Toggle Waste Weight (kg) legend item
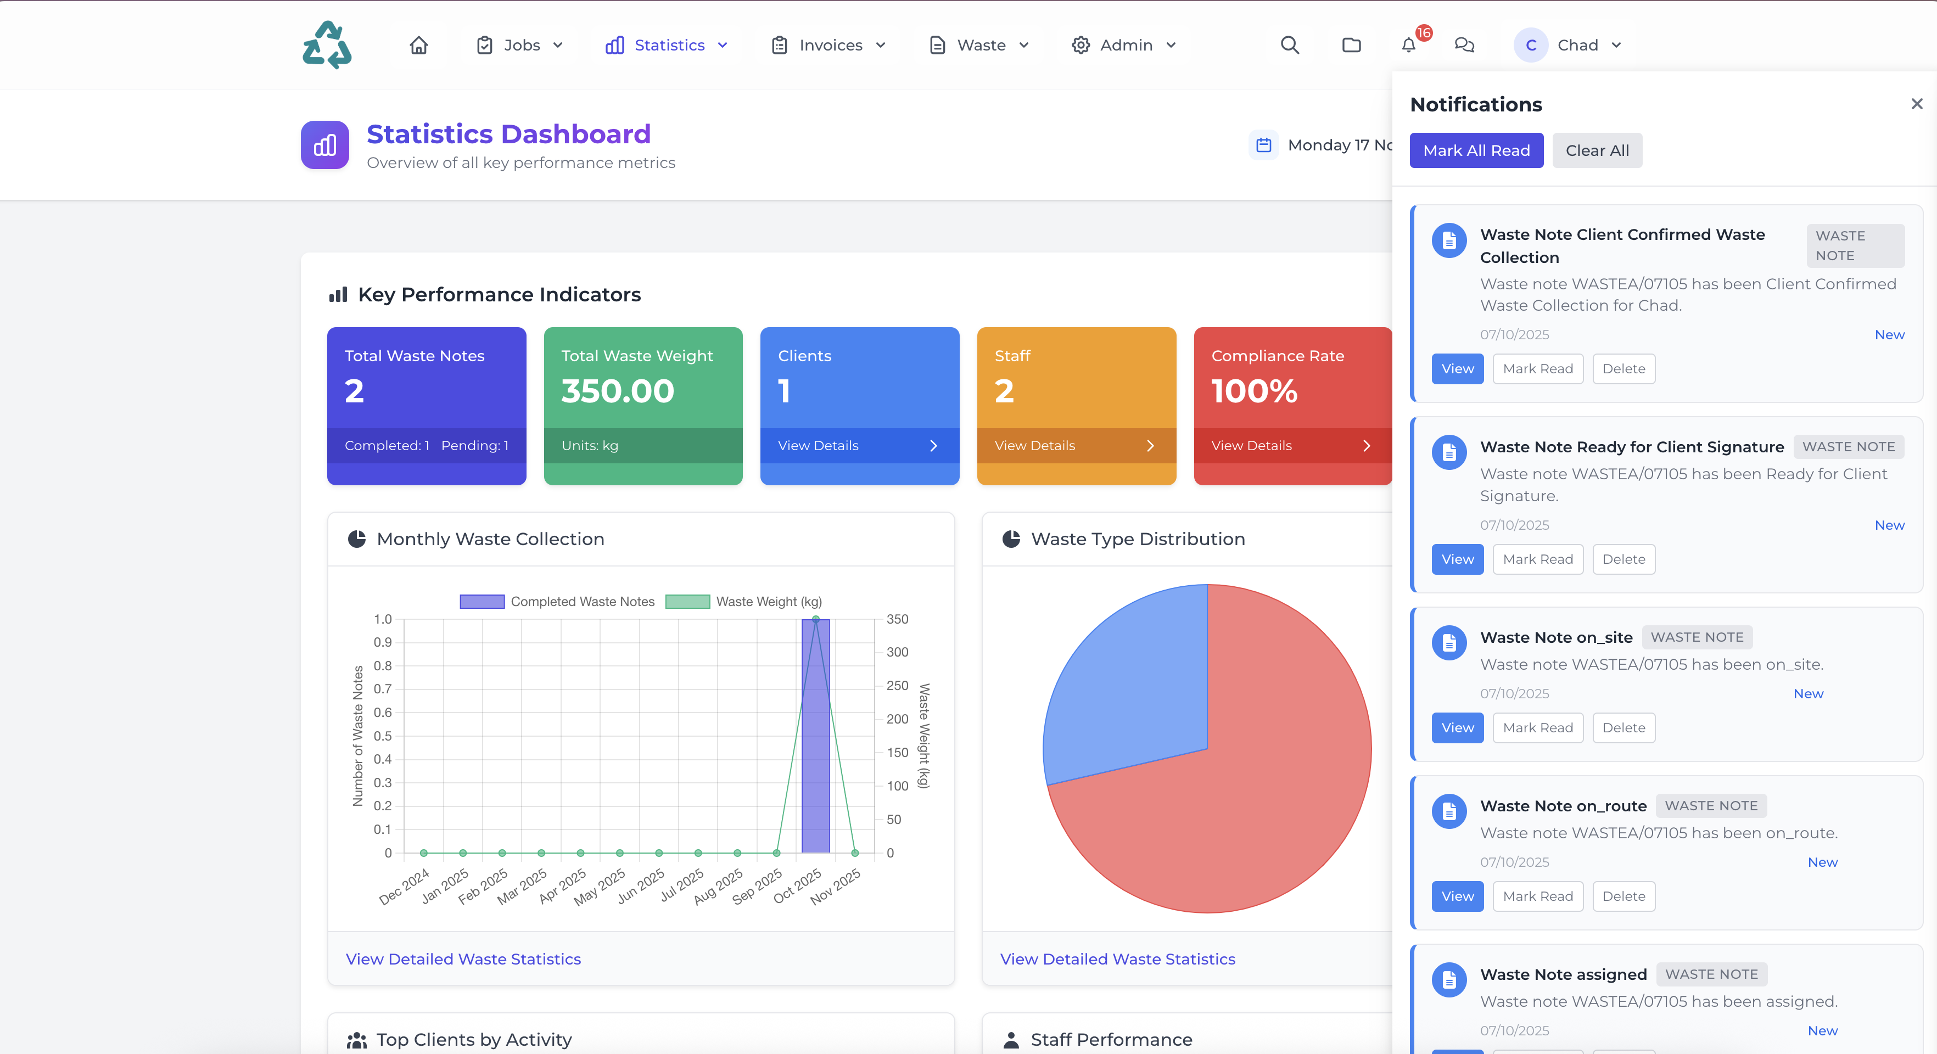The width and height of the screenshot is (1937, 1054). point(743,602)
